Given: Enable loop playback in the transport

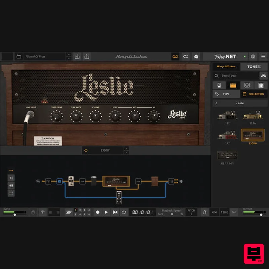Looking at the screenshot, I should (124, 212).
